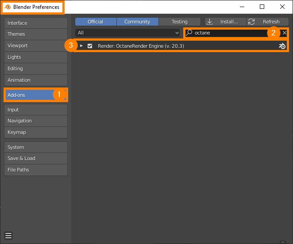Viewport: 293px width, 244px height.
Task: Open the Save & Load section
Action: tap(36, 158)
